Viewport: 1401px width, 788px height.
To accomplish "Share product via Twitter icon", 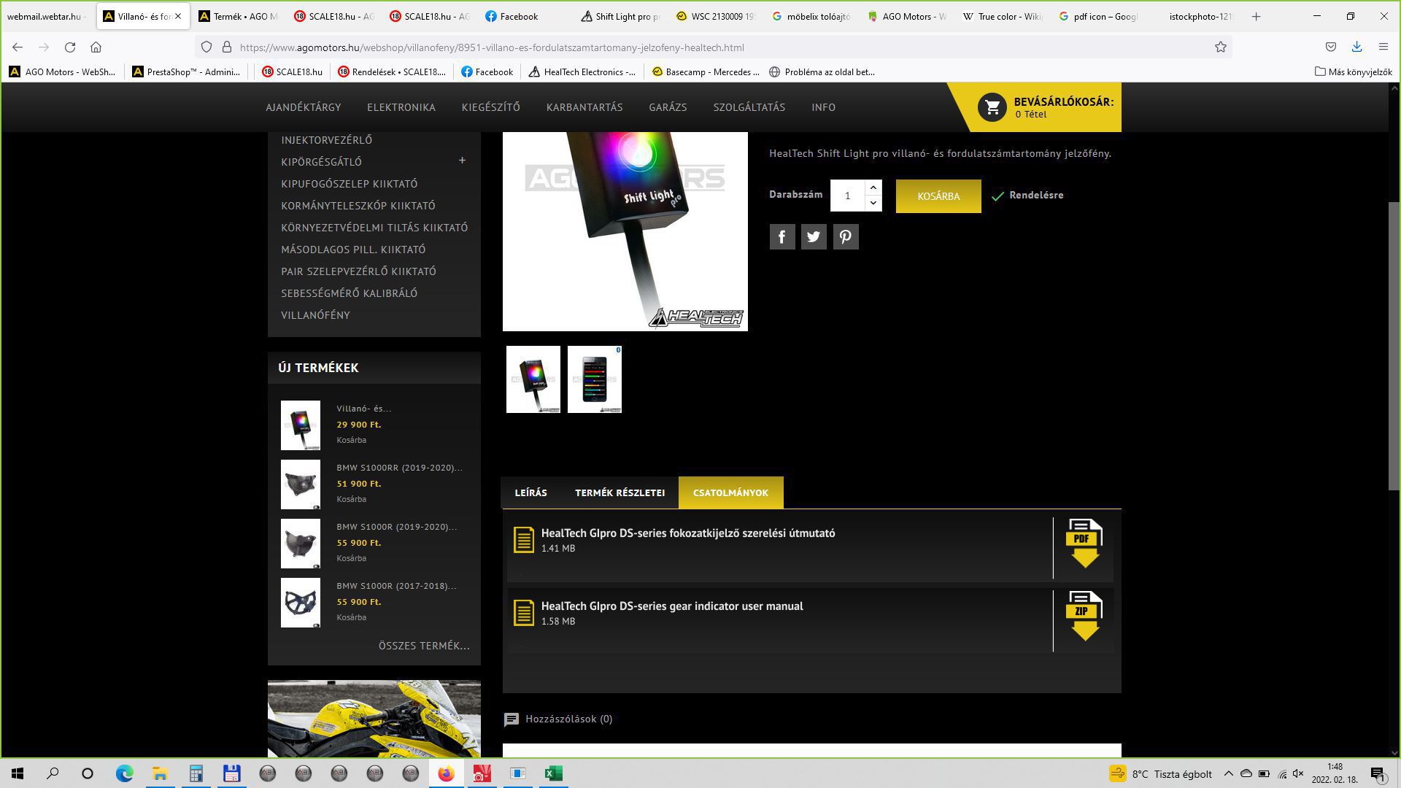I will point(814,236).
